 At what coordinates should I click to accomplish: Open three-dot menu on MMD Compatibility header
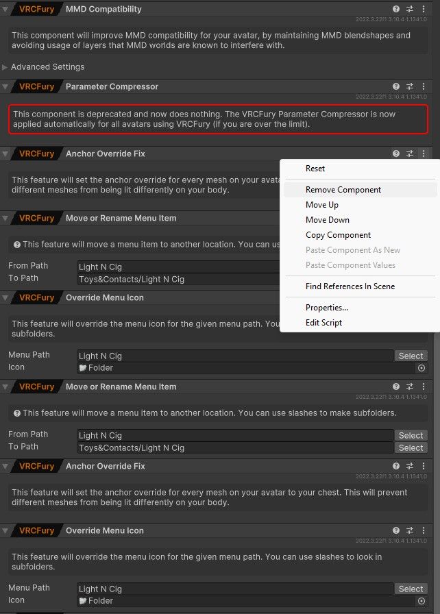tap(423, 9)
